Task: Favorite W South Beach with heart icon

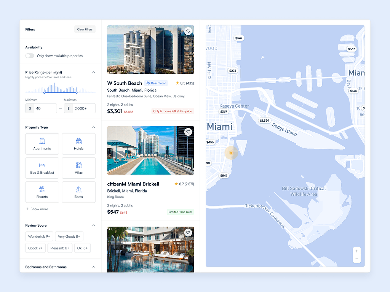Action: click(x=188, y=31)
